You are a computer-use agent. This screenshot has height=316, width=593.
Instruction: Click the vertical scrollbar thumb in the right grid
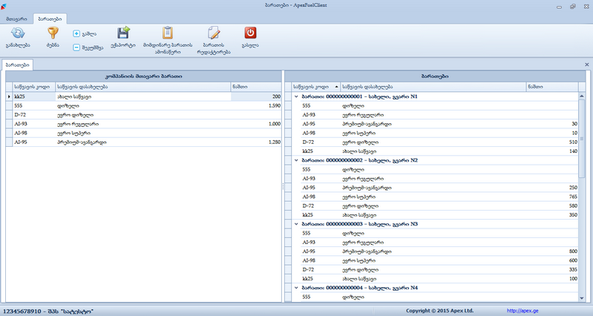pyautogui.click(x=582, y=139)
